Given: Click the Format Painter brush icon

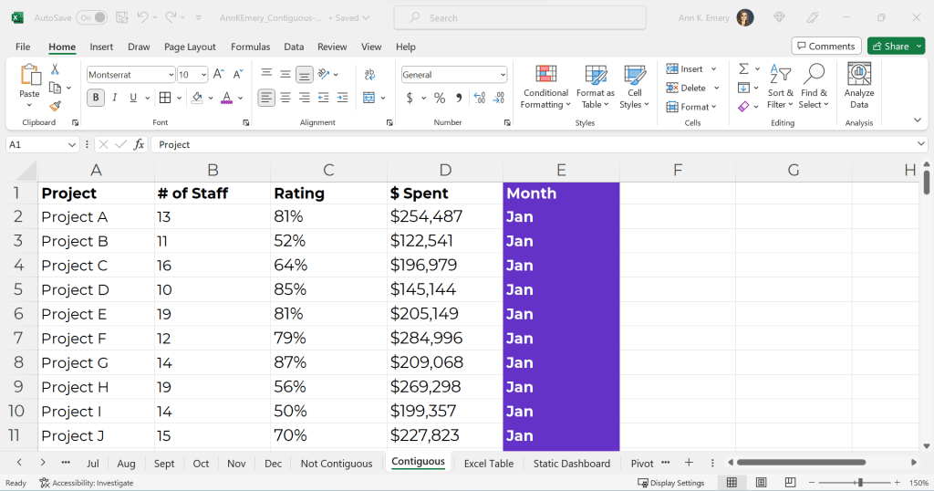Looking at the screenshot, I should point(55,106).
